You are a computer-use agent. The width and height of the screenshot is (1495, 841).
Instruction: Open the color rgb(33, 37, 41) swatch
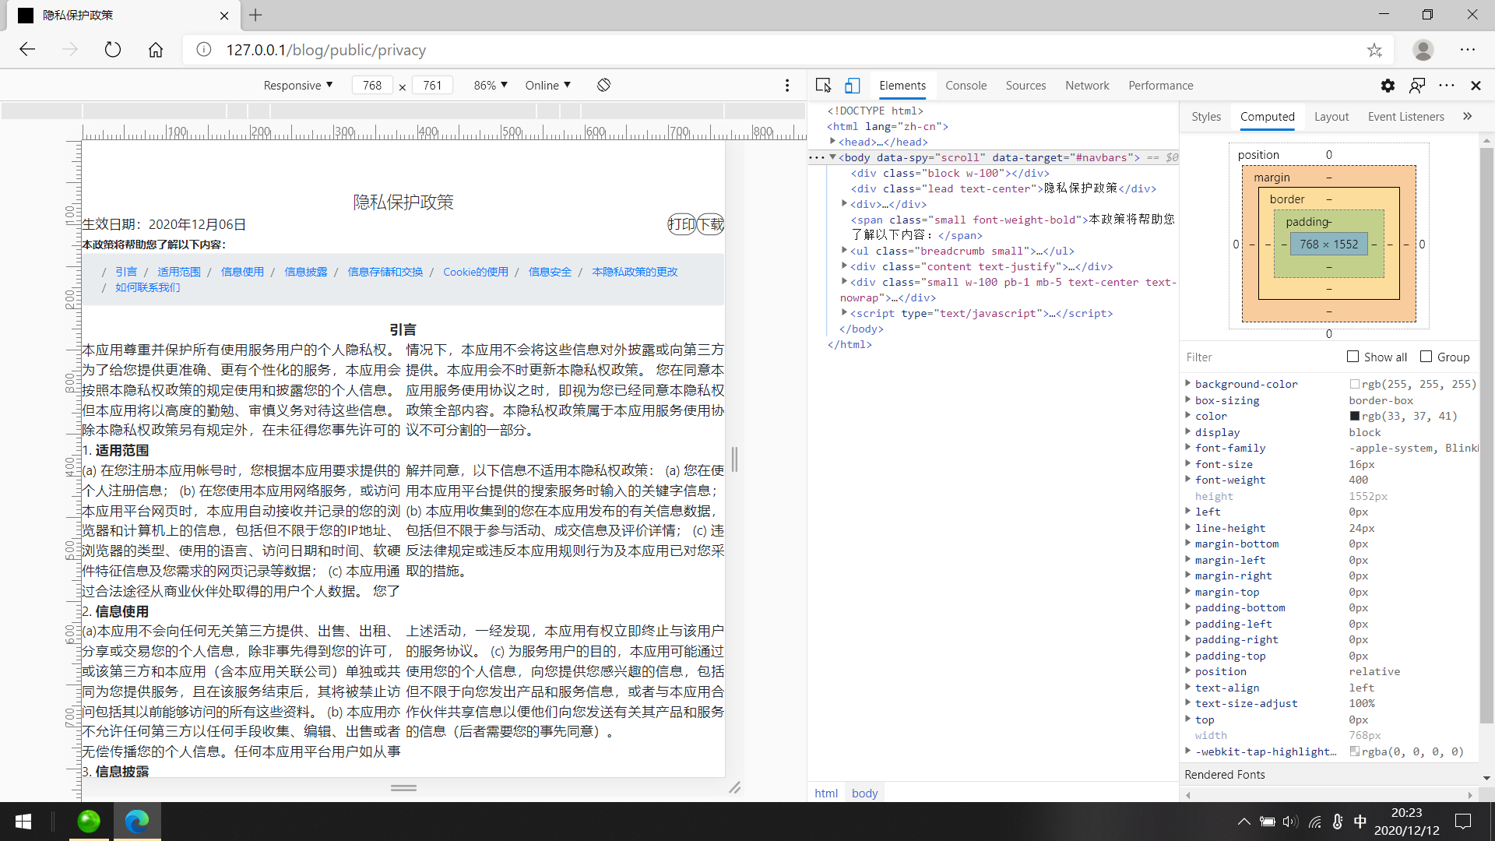tap(1355, 416)
